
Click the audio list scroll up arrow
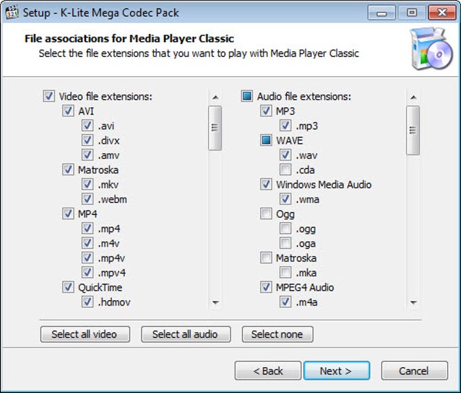pyautogui.click(x=414, y=97)
